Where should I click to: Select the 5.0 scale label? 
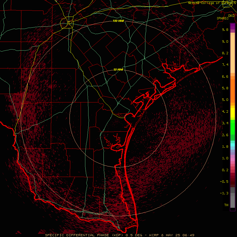tap(225, 100)
